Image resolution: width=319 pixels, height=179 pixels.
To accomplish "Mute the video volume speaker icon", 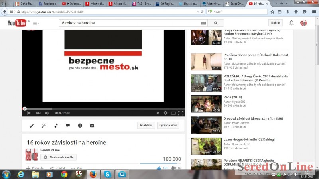I will coord(48,113).
